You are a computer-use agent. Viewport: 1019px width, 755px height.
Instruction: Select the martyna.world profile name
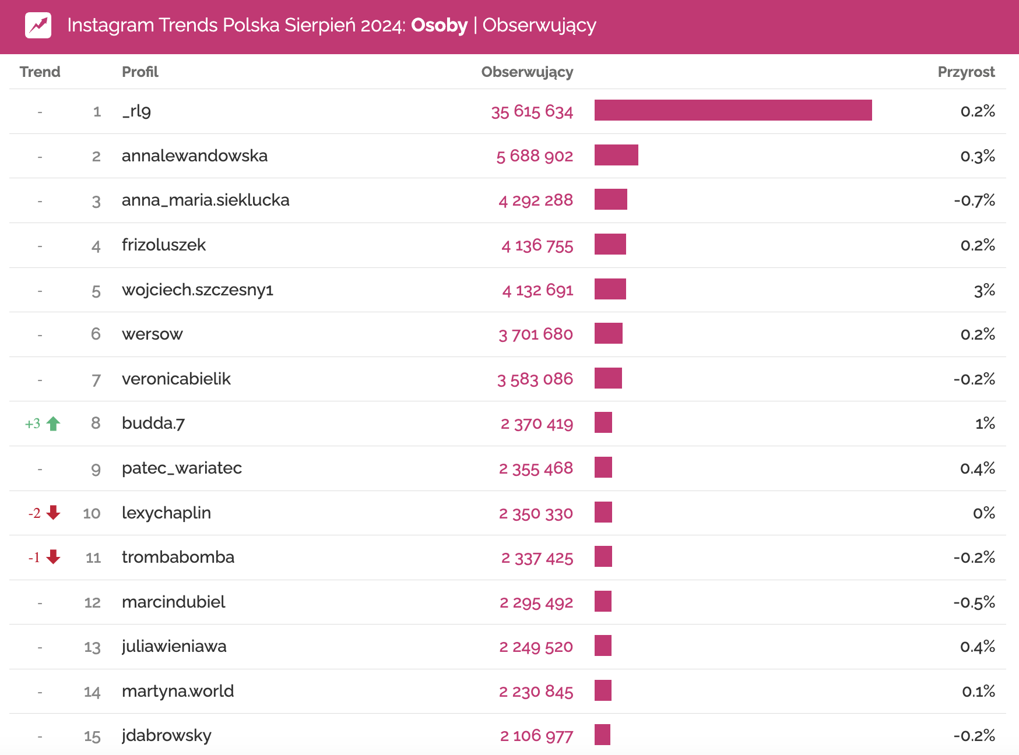[x=177, y=692]
